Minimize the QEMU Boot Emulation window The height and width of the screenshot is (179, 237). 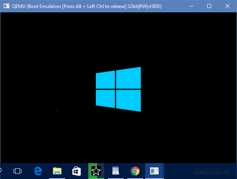[191, 6]
